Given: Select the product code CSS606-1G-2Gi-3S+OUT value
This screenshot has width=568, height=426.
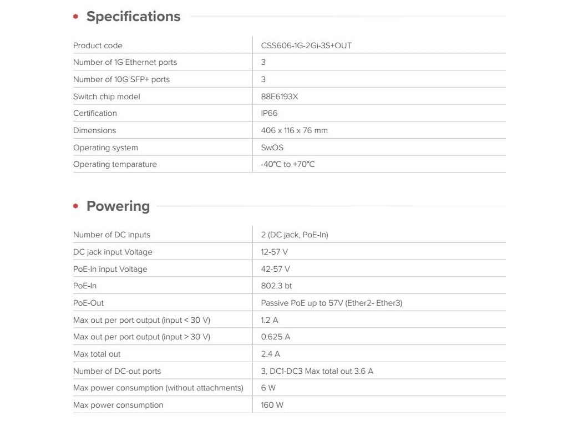Looking at the screenshot, I should coord(306,45).
